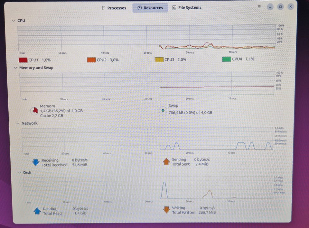Click the CPU1 1,0% label
This screenshot has height=228, width=309.
(x=40, y=60)
